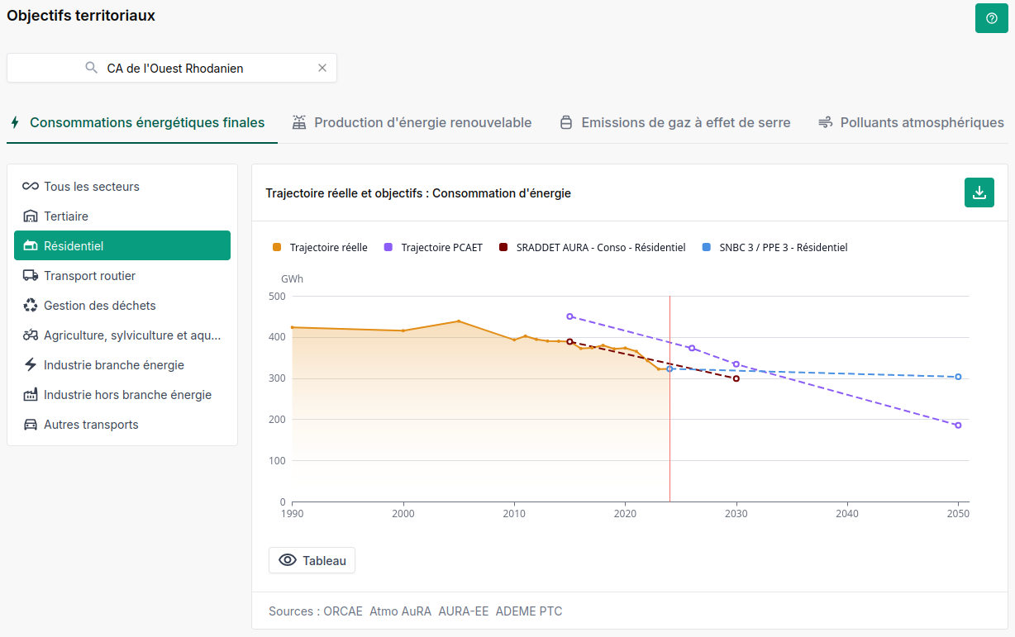Open the ADEME PTC source link
This screenshot has height=637, width=1015.
[529, 611]
